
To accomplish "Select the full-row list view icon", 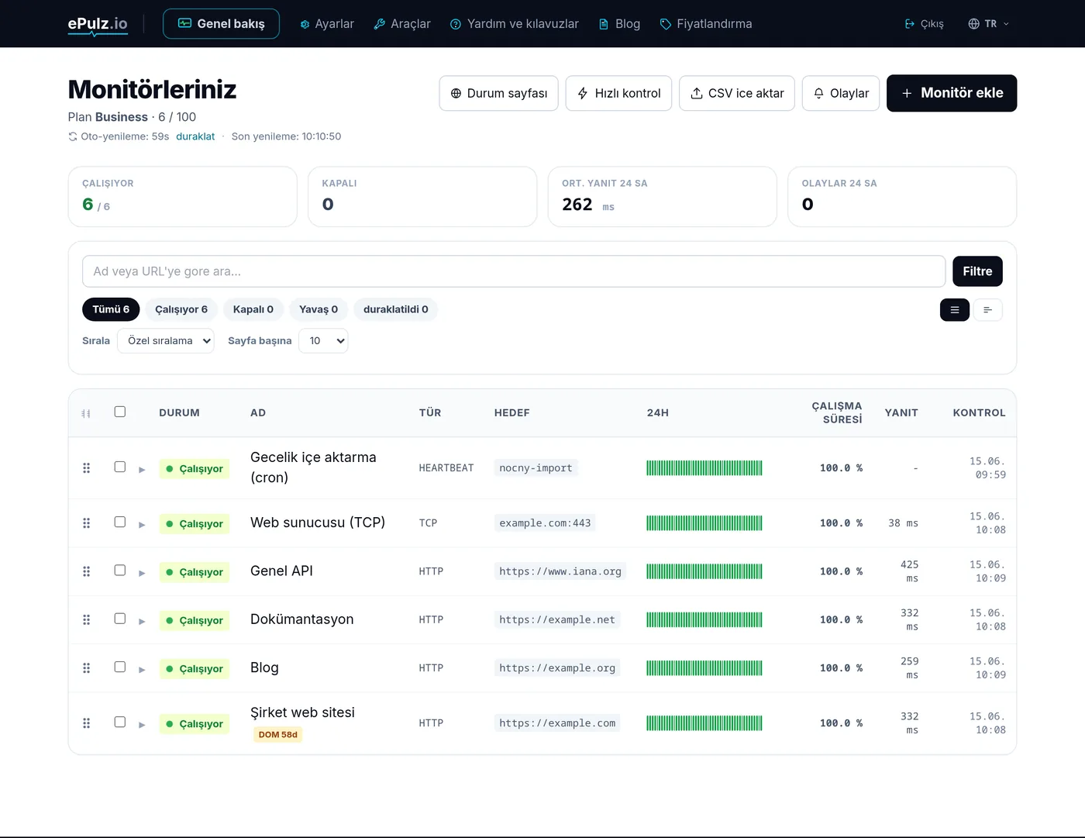I will (x=955, y=310).
